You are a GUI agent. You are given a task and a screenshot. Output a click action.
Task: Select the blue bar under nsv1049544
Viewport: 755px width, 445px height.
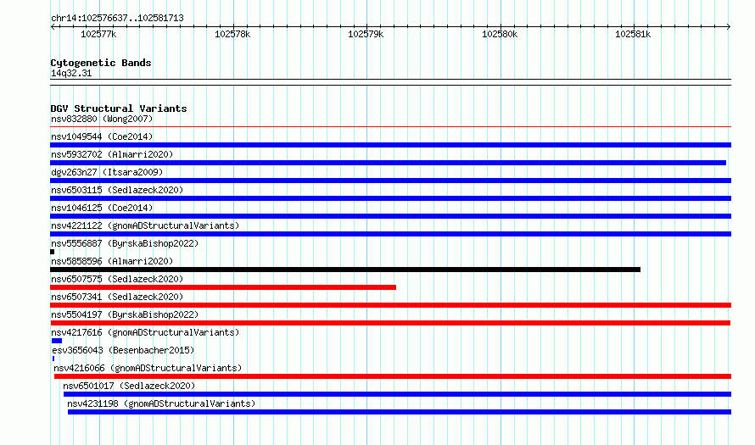[x=390, y=145]
